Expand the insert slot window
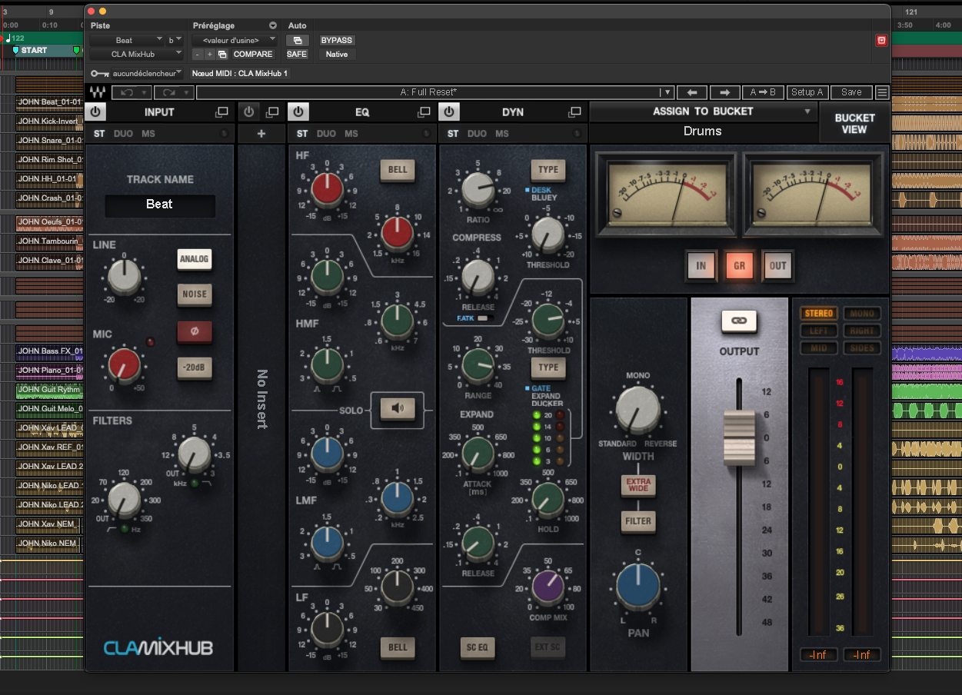962x695 pixels. click(x=272, y=112)
